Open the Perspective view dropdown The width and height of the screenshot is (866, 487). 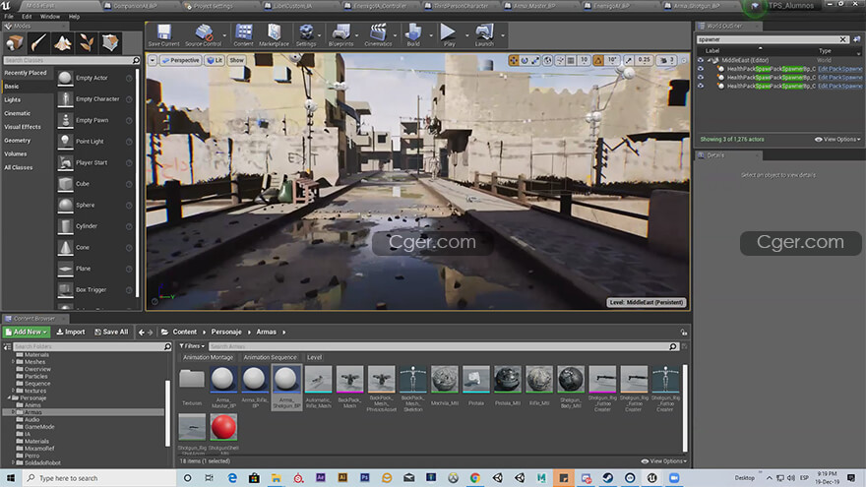pyautogui.click(x=180, y=60)
